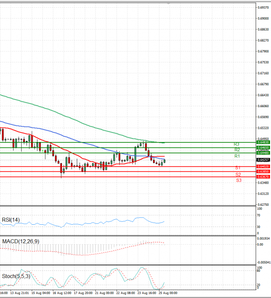Click the 16 Aug 12:00 time label
Viewport: 271px width, 298px height.
62,293
